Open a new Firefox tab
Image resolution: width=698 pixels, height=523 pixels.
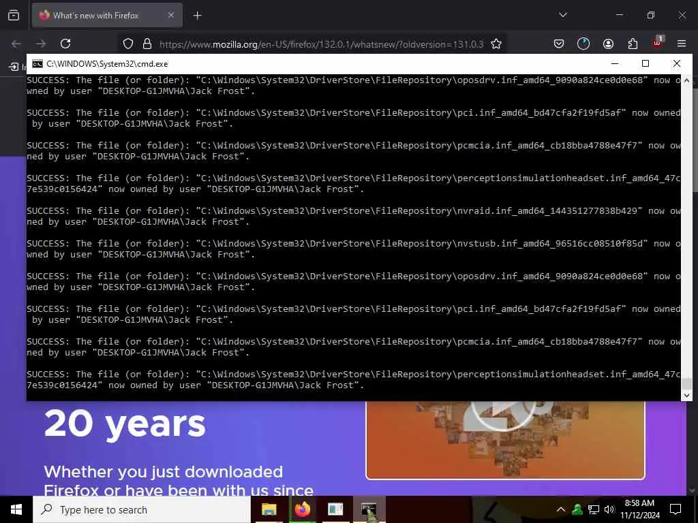(x=197, y=16)
